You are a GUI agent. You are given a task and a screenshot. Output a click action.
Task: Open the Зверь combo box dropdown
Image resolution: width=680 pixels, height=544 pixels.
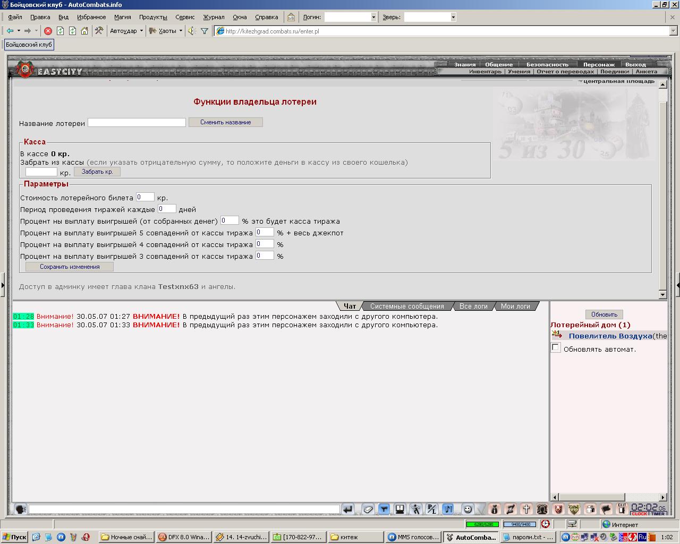[453, 17]
